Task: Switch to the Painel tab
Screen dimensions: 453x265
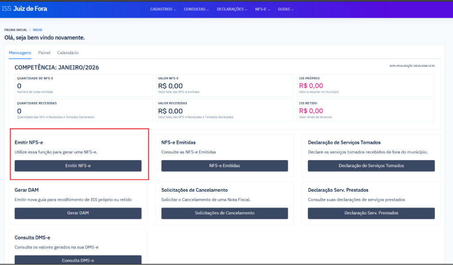Action: [x=44, y=53]
